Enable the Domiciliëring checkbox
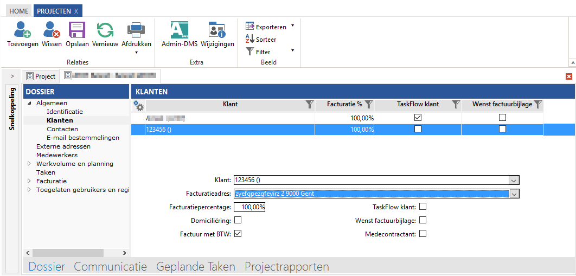 (x=238, y=221)
